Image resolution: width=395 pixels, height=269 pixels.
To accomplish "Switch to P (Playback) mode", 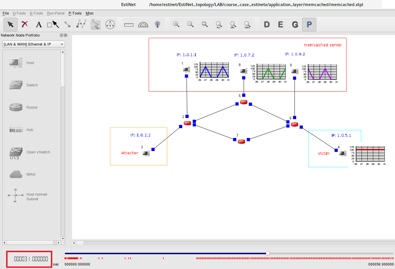I will [309, 24].
